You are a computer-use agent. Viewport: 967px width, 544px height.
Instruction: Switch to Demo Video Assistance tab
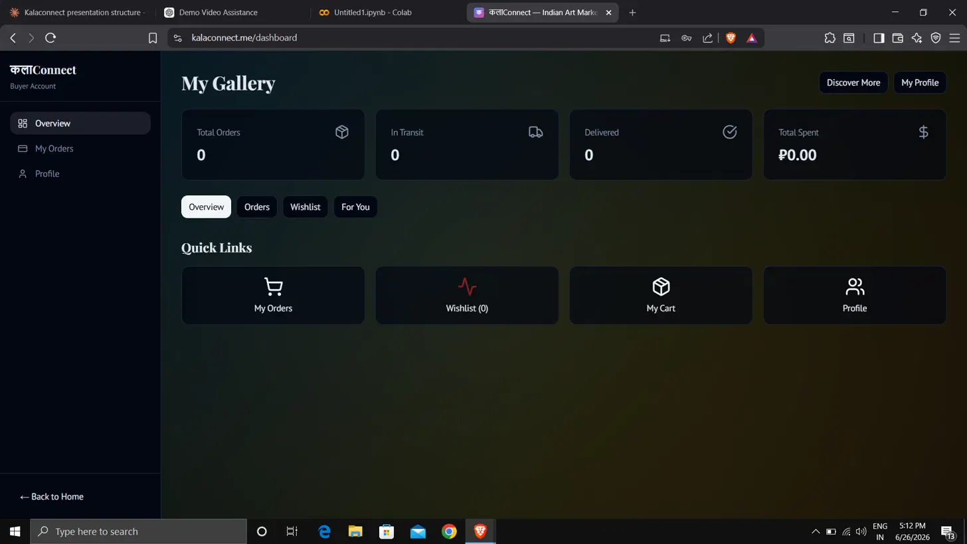point(232,13)
